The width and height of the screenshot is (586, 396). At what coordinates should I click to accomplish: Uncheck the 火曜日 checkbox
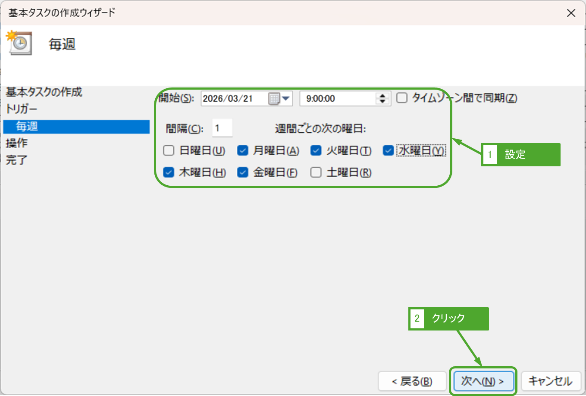click(x=316, y=150)
